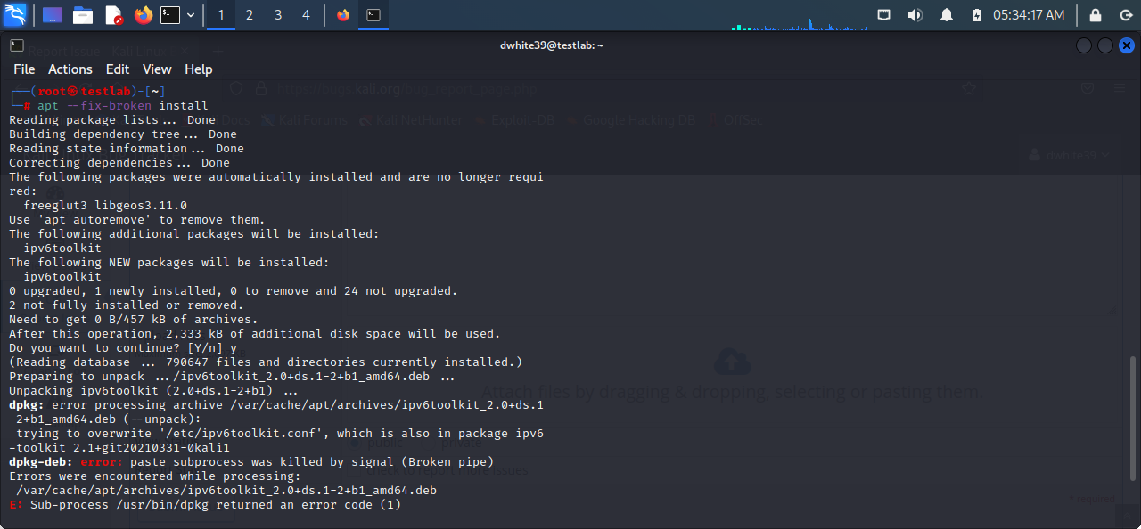Switch to workspace 3

click(278, 15)
